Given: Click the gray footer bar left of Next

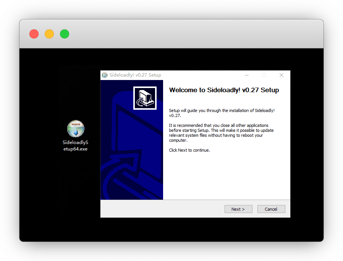Looking at the screenshot, I should tap(160, 209).
